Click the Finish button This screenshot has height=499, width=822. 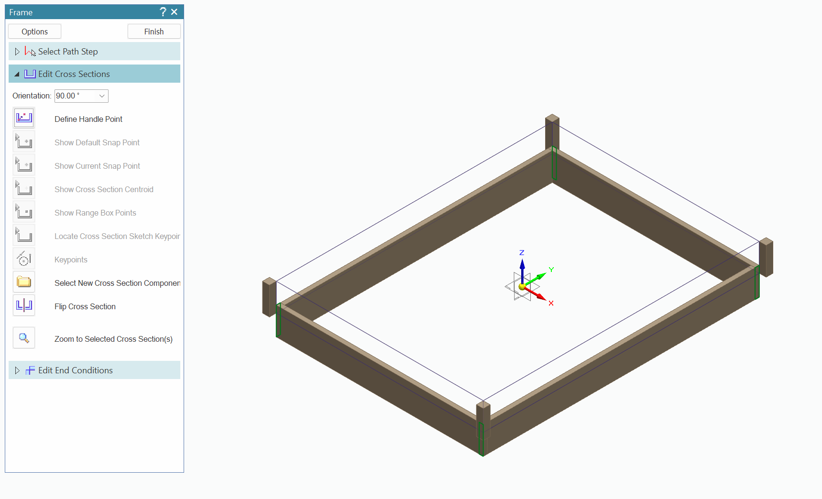point(154,32)
